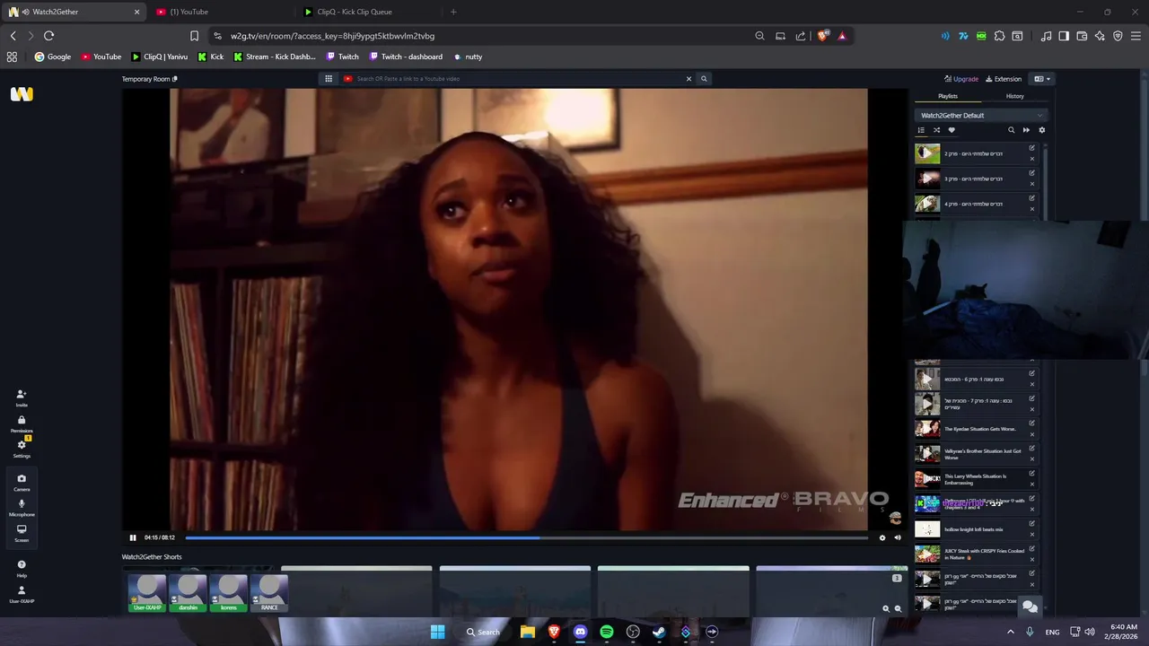1149x646 pixels.
Task: Bookmark this page icon
Action: tap(194, 36)
